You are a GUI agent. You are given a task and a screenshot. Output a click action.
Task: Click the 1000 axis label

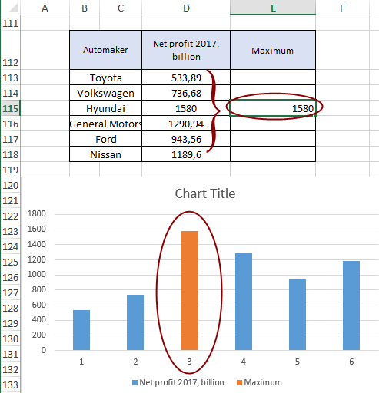point(37,275)
